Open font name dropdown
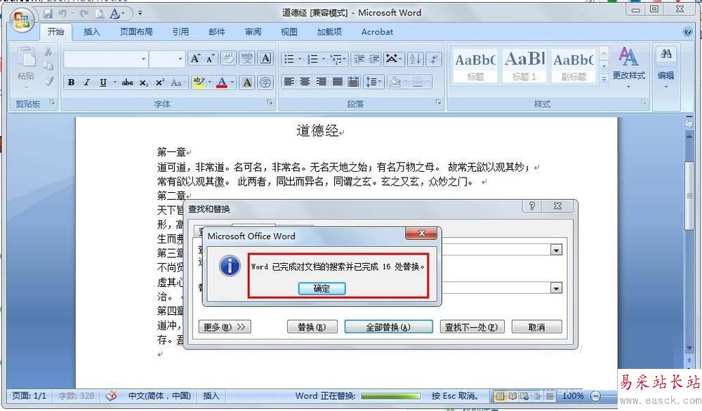This screenshot has height=411, width=702. click(x=143, y=59)
